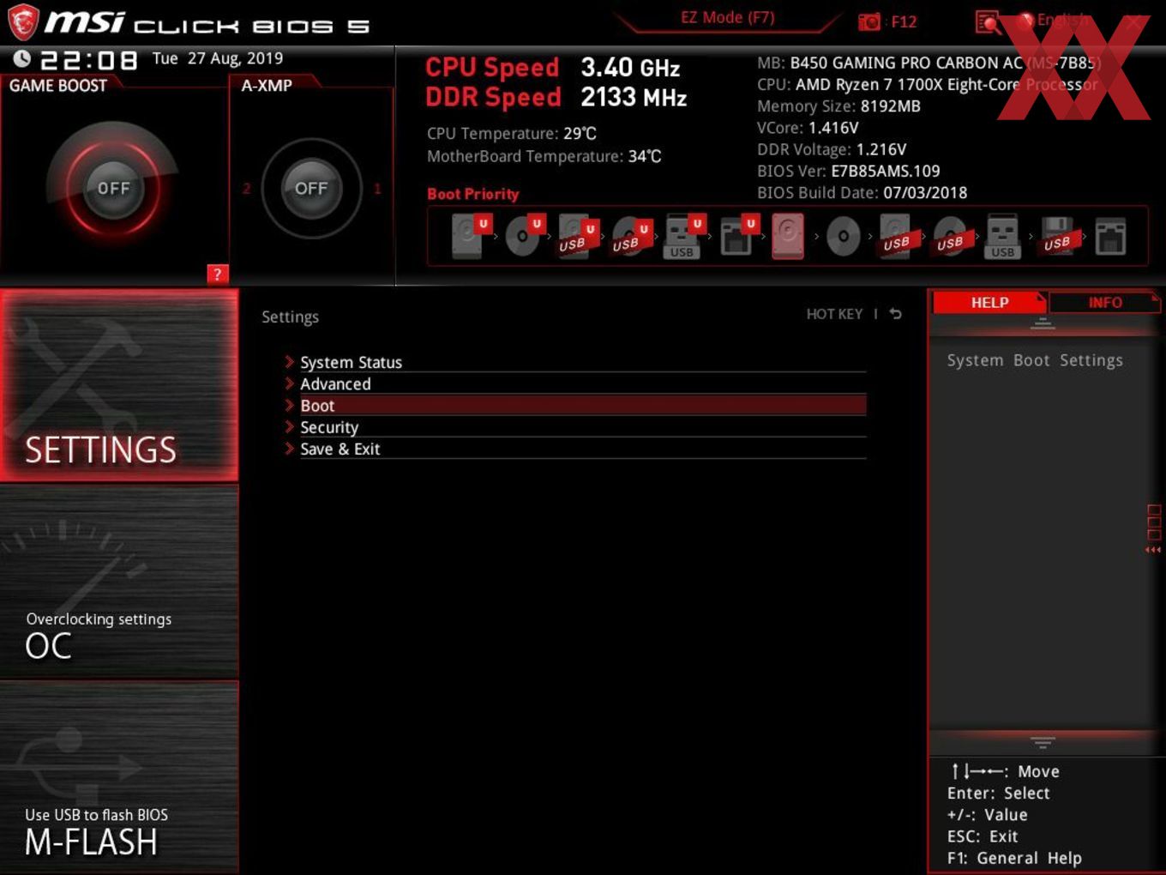Click the BIOS Ver E7B85AMS.109 entry

click(x=848, y=171)
